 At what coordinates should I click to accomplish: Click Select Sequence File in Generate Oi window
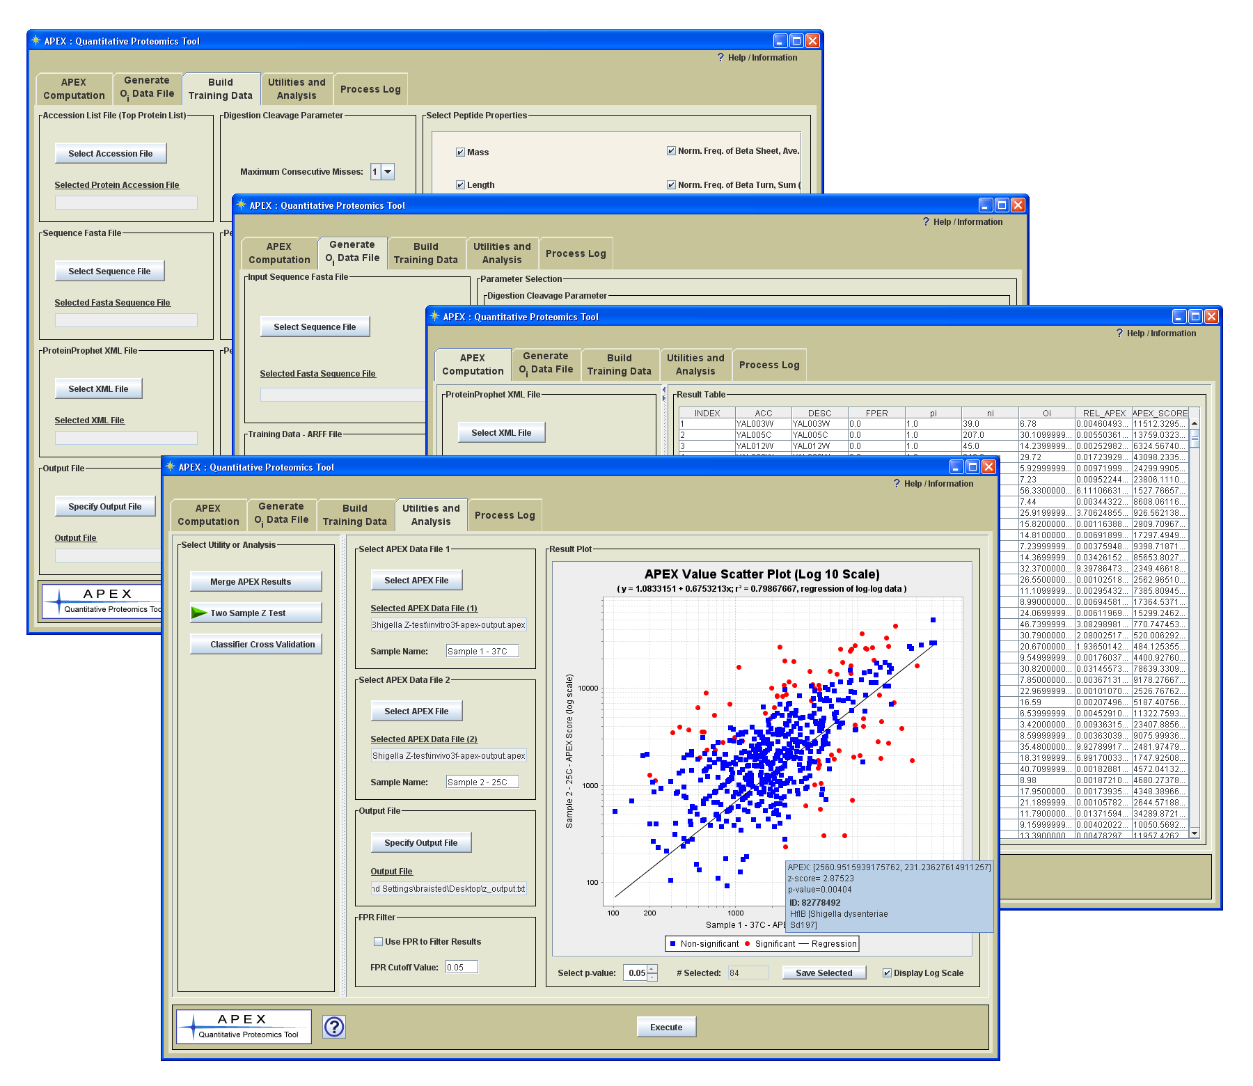click(x=315, y=327)
